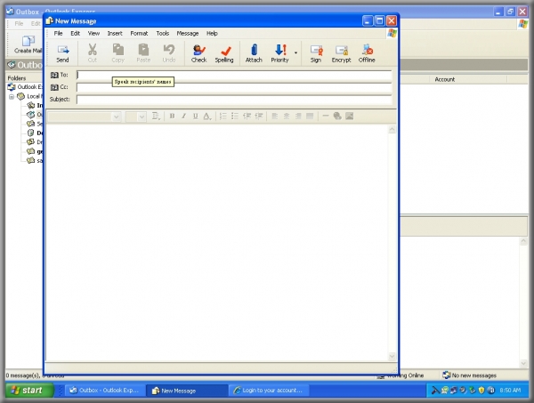Screen dimensions: 534x403
Task: Send the new message
Action: click(62, 53)
